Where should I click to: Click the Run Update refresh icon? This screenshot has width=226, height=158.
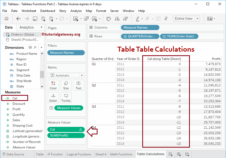click(x=62, y=18)
